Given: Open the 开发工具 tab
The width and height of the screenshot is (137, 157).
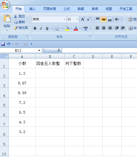Looking at the screenshot, I should (126, 9).
